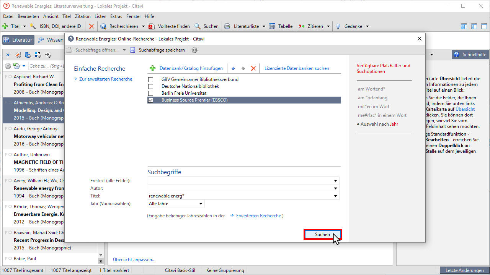This screenshot has height=275, width=490.
Task: Click the Gedanke lightbulb icon
Action: click(338, 26)
